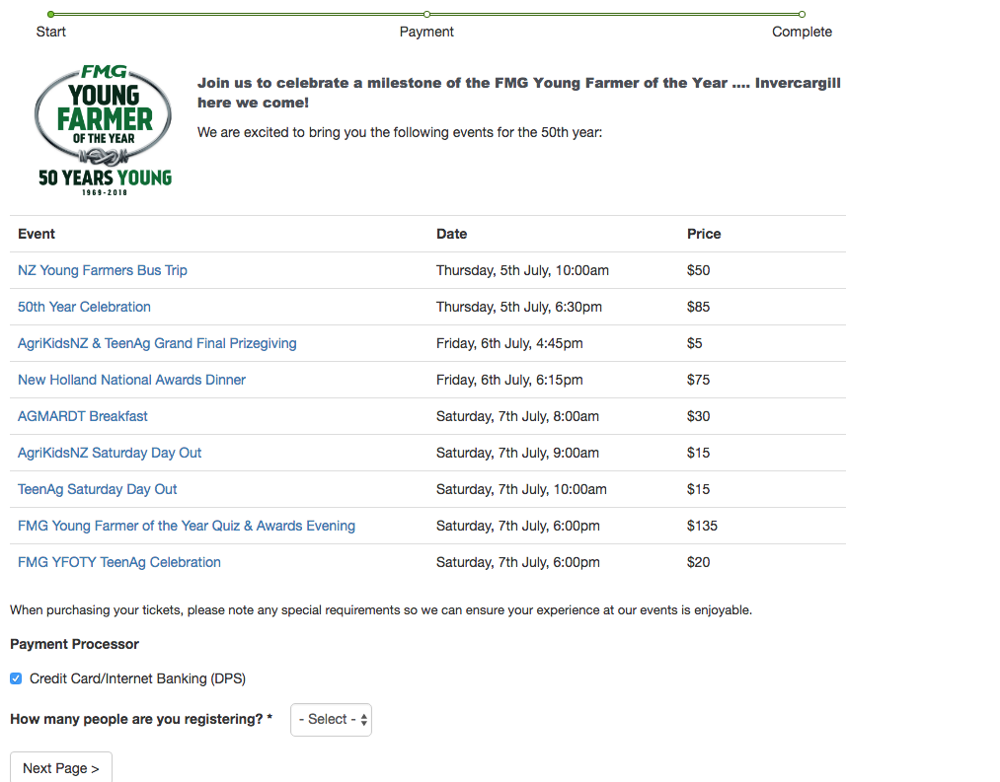Open the AGMARDT Breakfast event
This screenshot has width=1000, height=782.
(83, 416)
